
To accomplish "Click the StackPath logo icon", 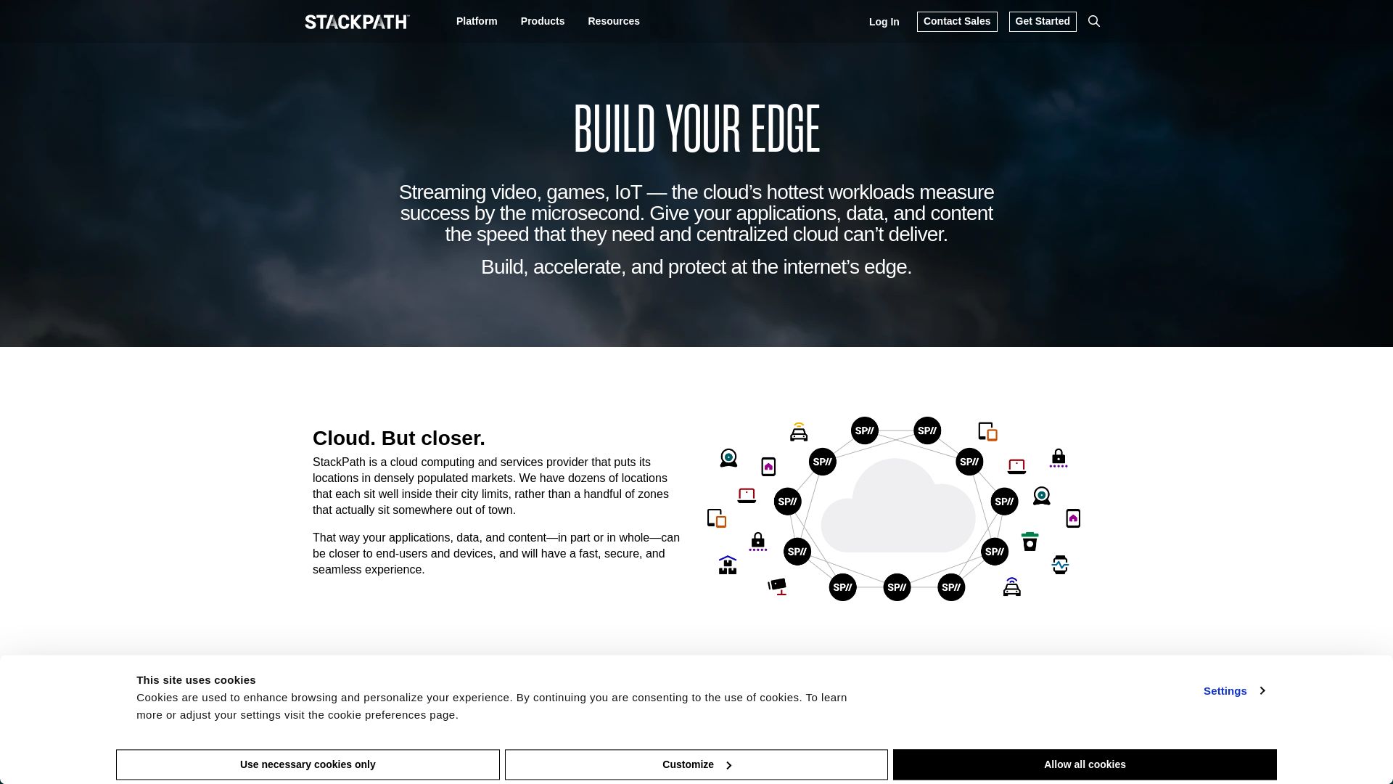I will click(x=356, y=21).
